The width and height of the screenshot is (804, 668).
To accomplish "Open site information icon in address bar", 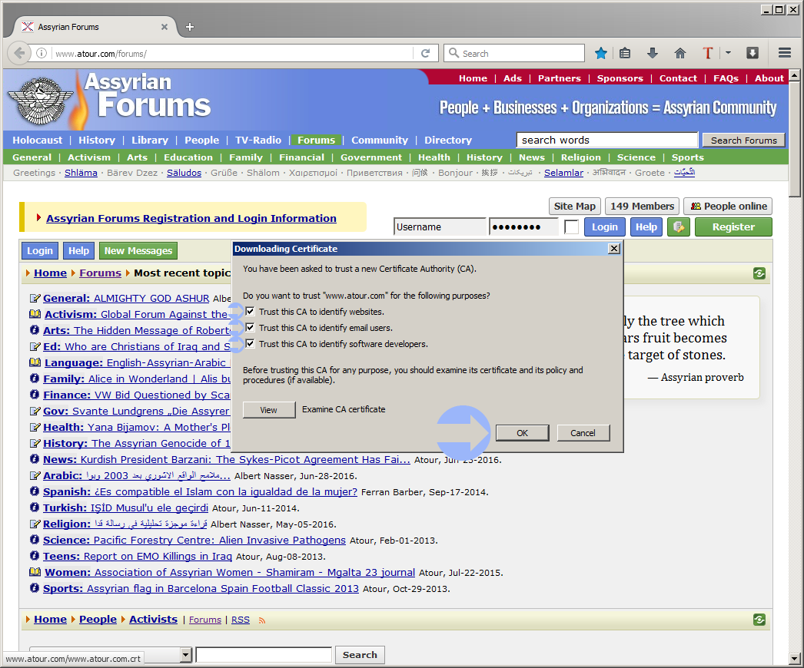I will (42, 53).
